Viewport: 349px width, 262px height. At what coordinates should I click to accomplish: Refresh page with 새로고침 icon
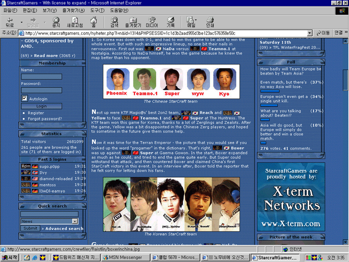coord(75,22)
